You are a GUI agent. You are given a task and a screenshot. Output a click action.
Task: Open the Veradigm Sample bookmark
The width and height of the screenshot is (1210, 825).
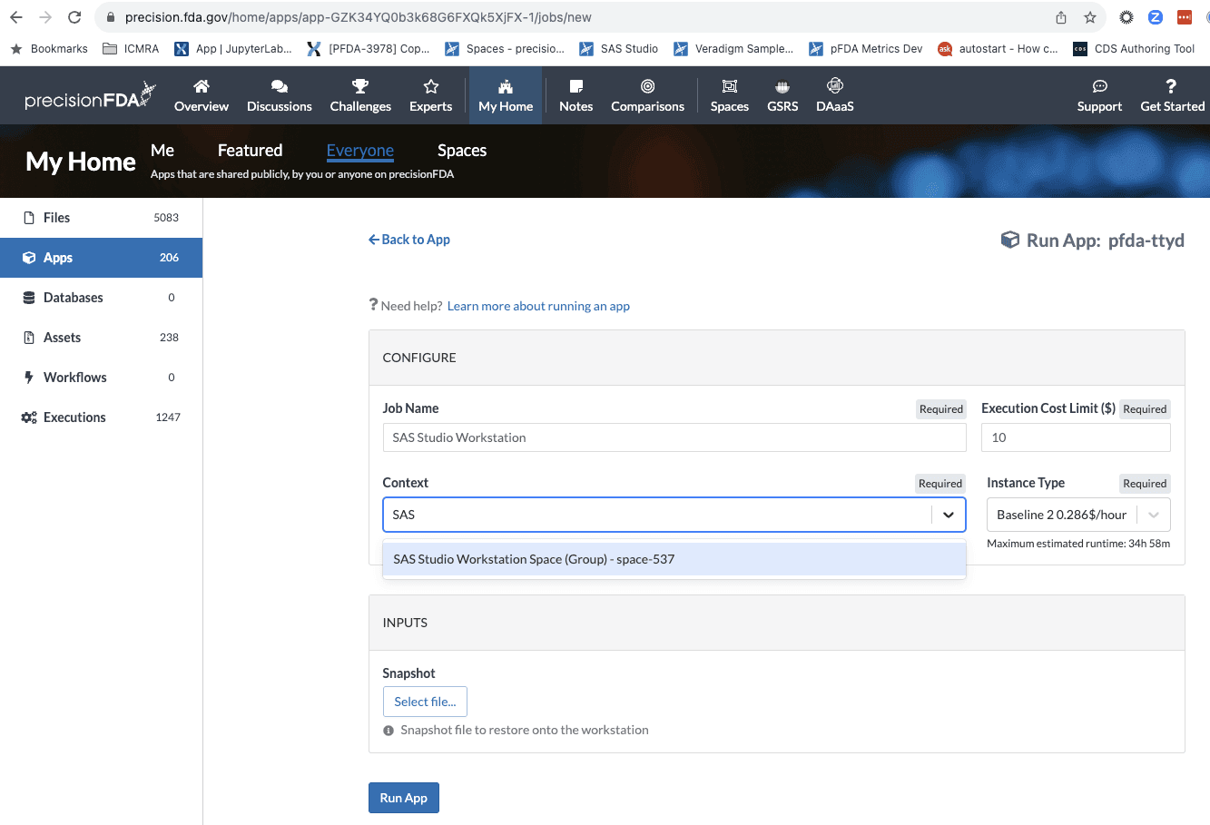click(x=733, y=49)
